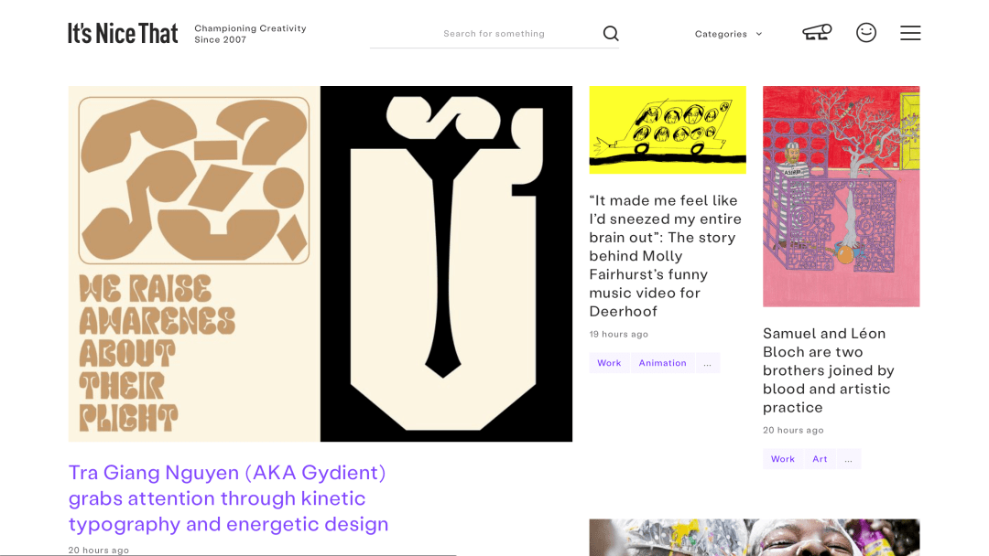989x556 pixels.
Task: Select the Work tag under Deerhoof article
Action: 609,363
